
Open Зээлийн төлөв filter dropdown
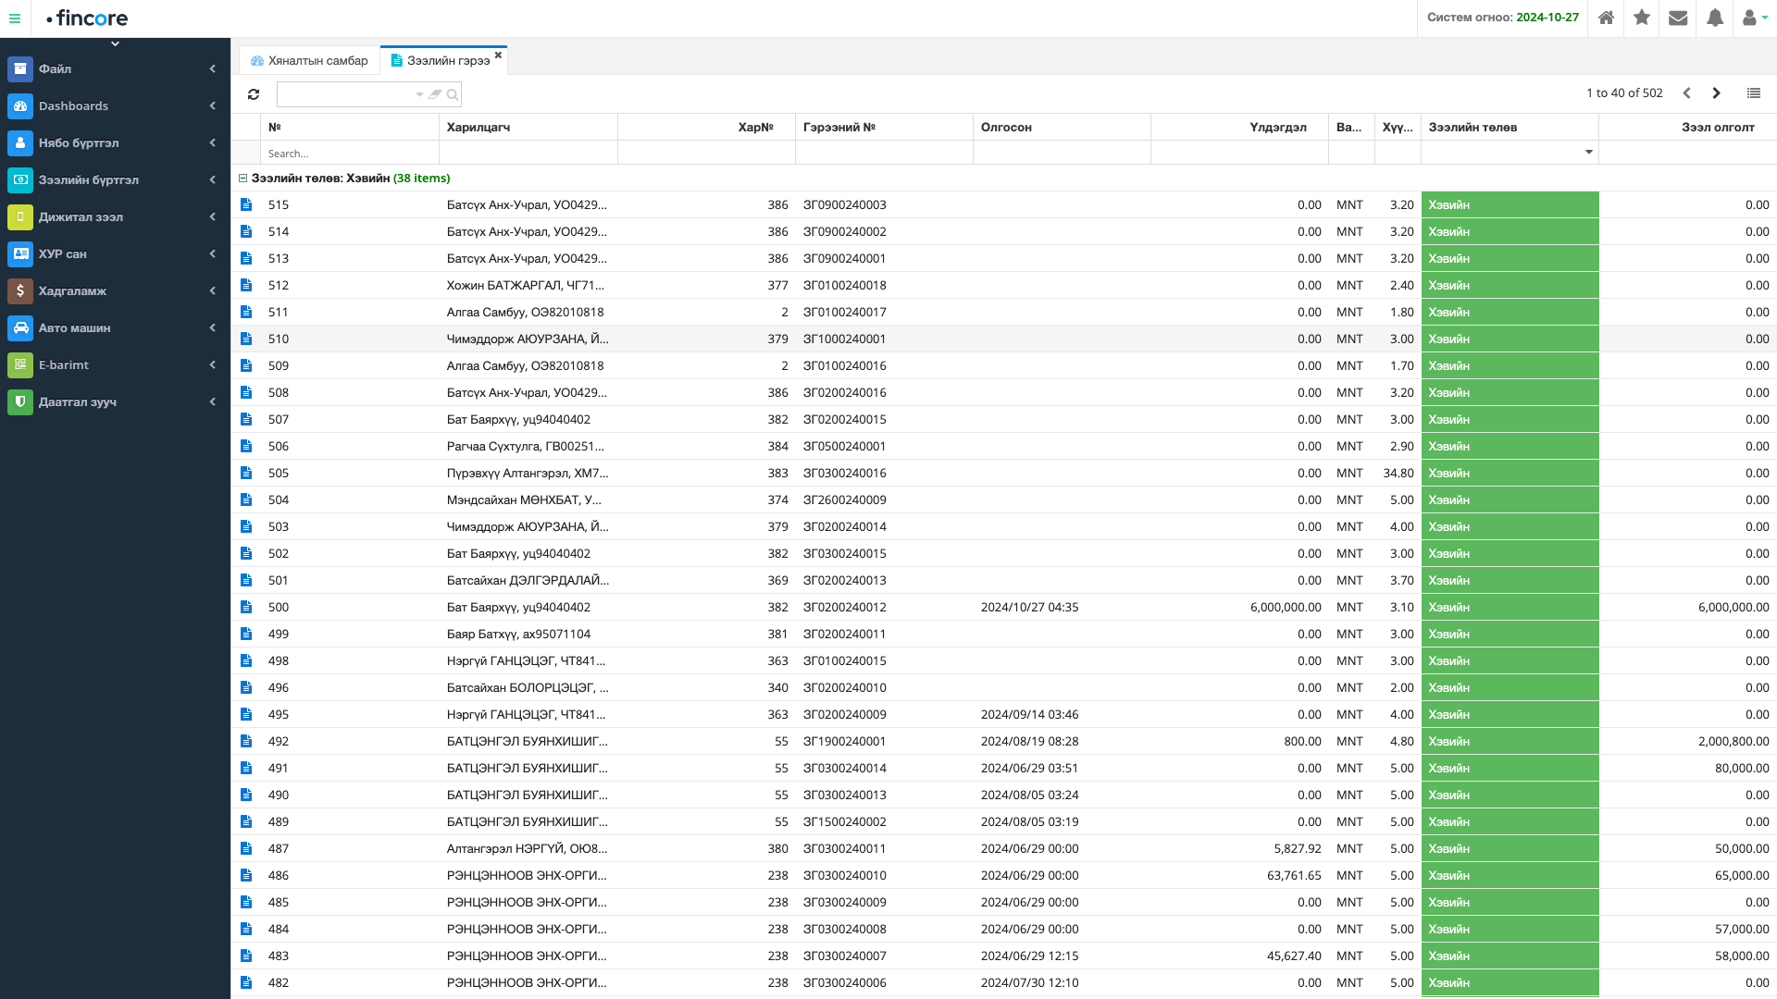[1588, 153]
